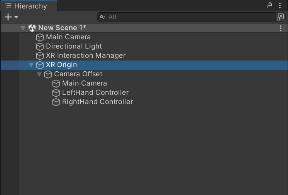Collapse the XR Origin foldout arrow
Screen dimensions: 288x195
(31, 65)
